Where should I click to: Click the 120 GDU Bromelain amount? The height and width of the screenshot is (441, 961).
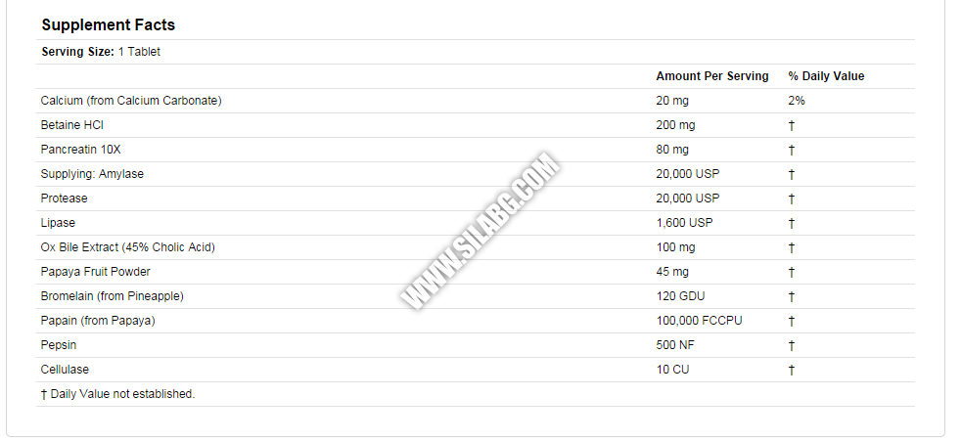(680, 296)
